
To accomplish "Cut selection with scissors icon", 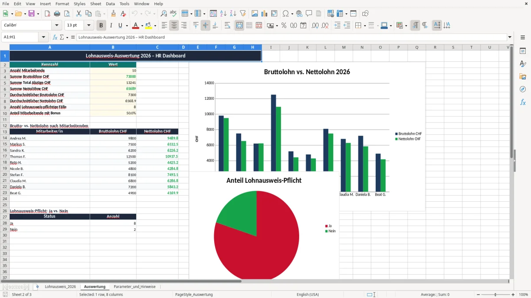I will point(78,14).
